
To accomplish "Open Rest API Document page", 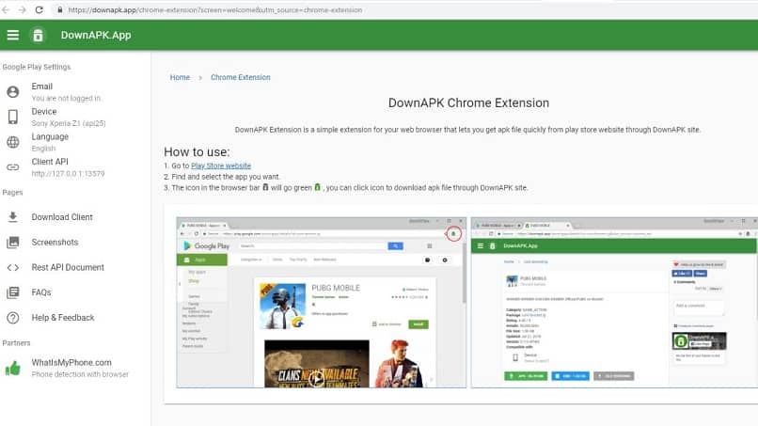I will coord(68,267).
